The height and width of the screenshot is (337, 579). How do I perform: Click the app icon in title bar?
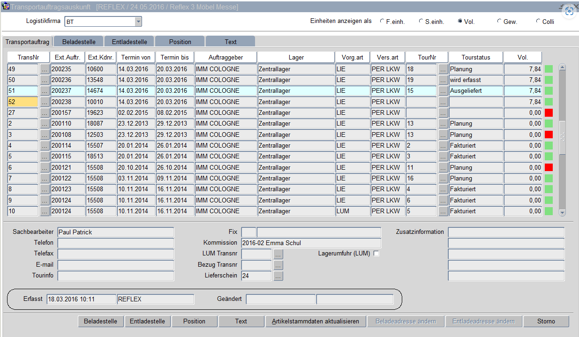(6, 7)
